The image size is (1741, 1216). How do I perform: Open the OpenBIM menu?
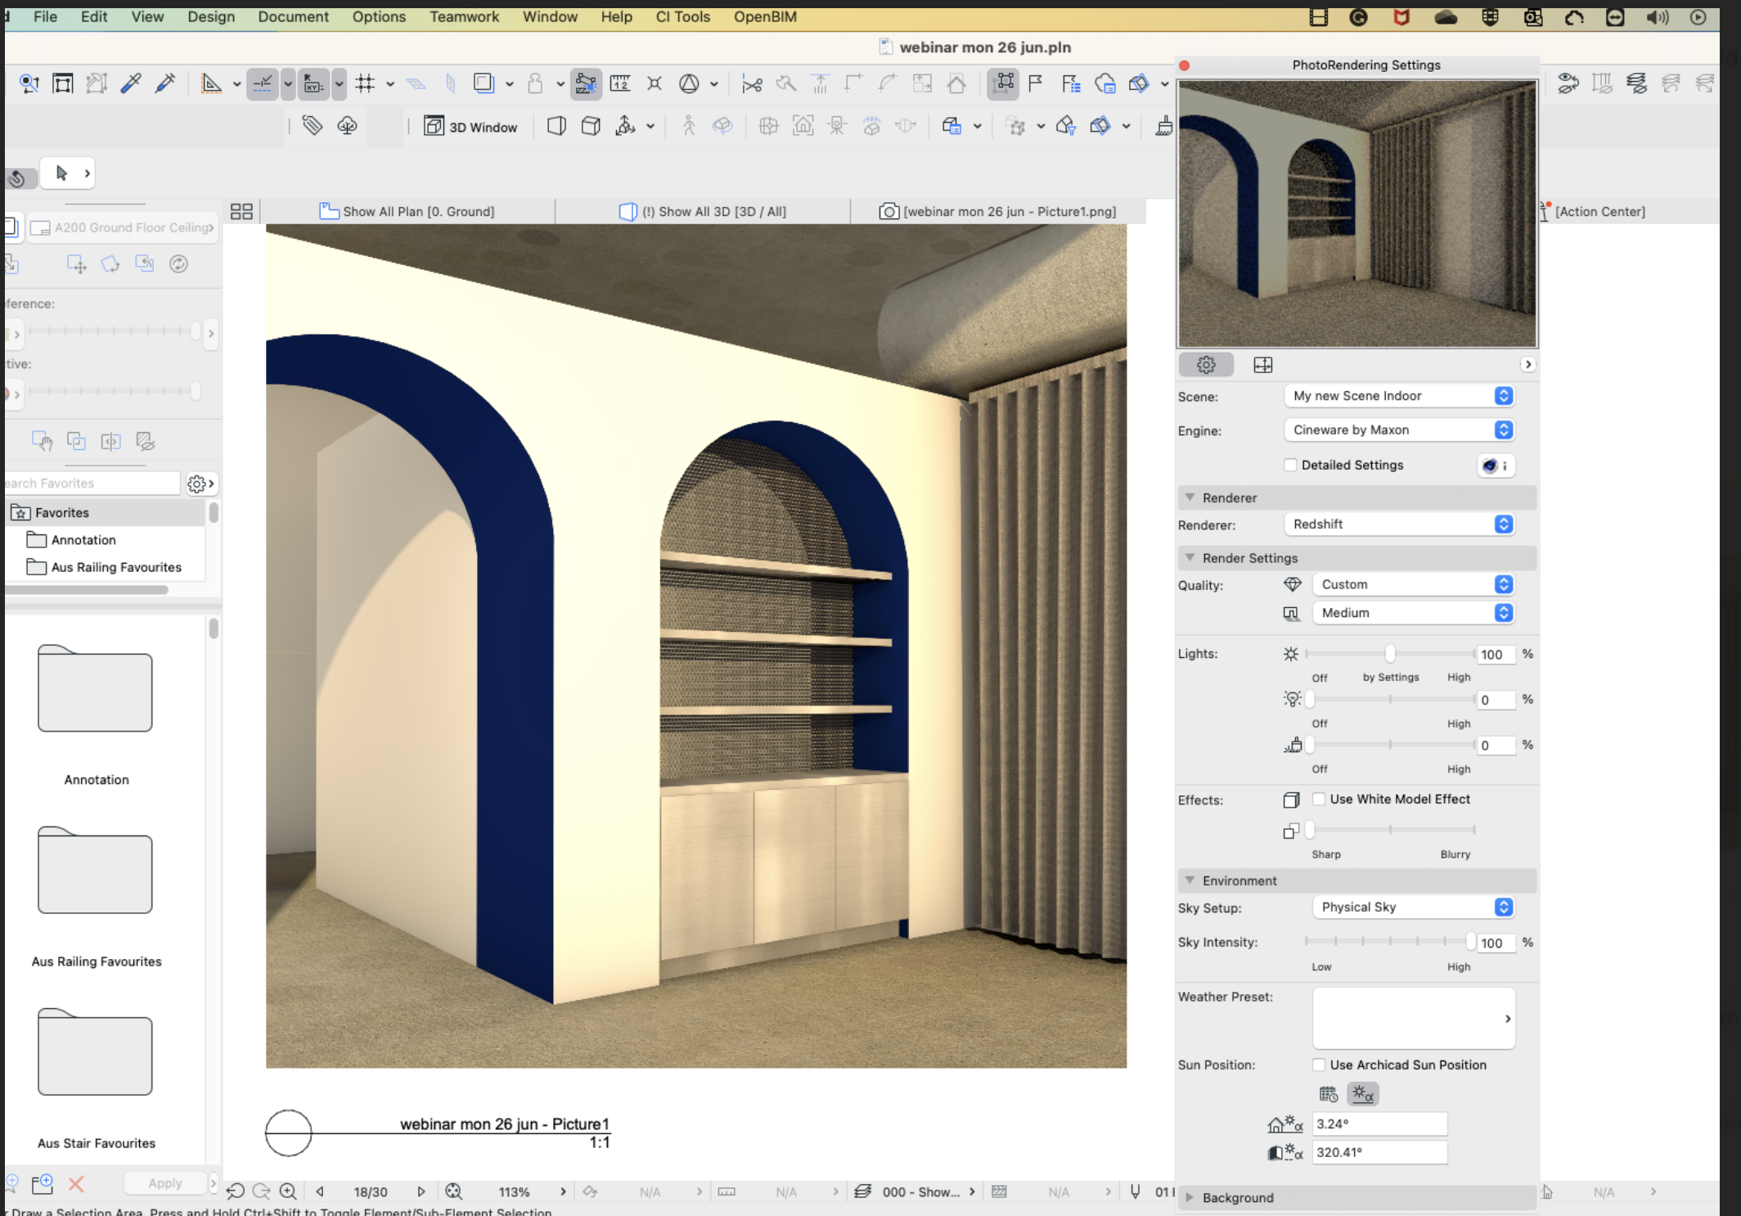pos(765,16)
